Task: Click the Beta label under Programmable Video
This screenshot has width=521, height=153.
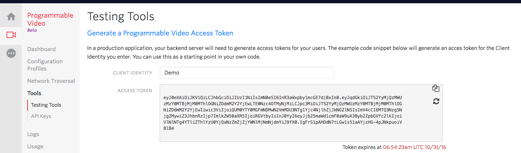Action: (x=32, y=30)
